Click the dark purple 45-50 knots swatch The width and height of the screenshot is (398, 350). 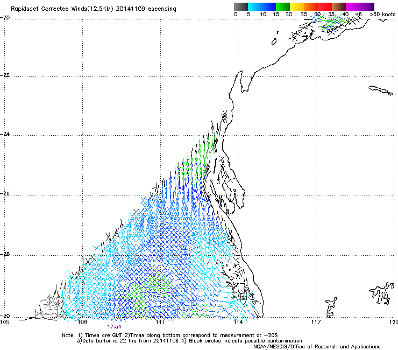[367, 6]
